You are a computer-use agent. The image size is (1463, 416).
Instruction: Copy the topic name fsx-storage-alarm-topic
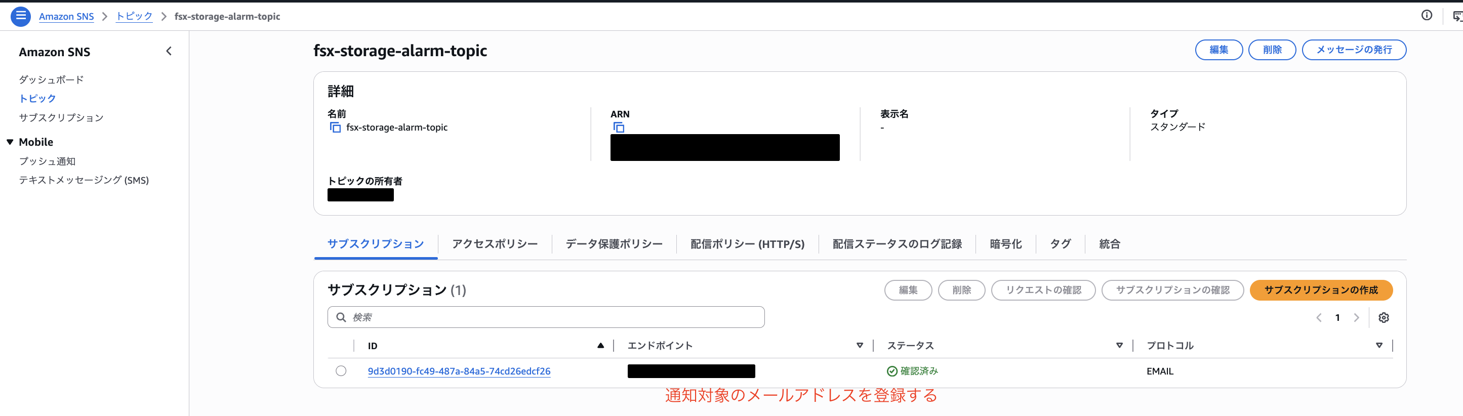pyautogui.click(x=335, y=127)
